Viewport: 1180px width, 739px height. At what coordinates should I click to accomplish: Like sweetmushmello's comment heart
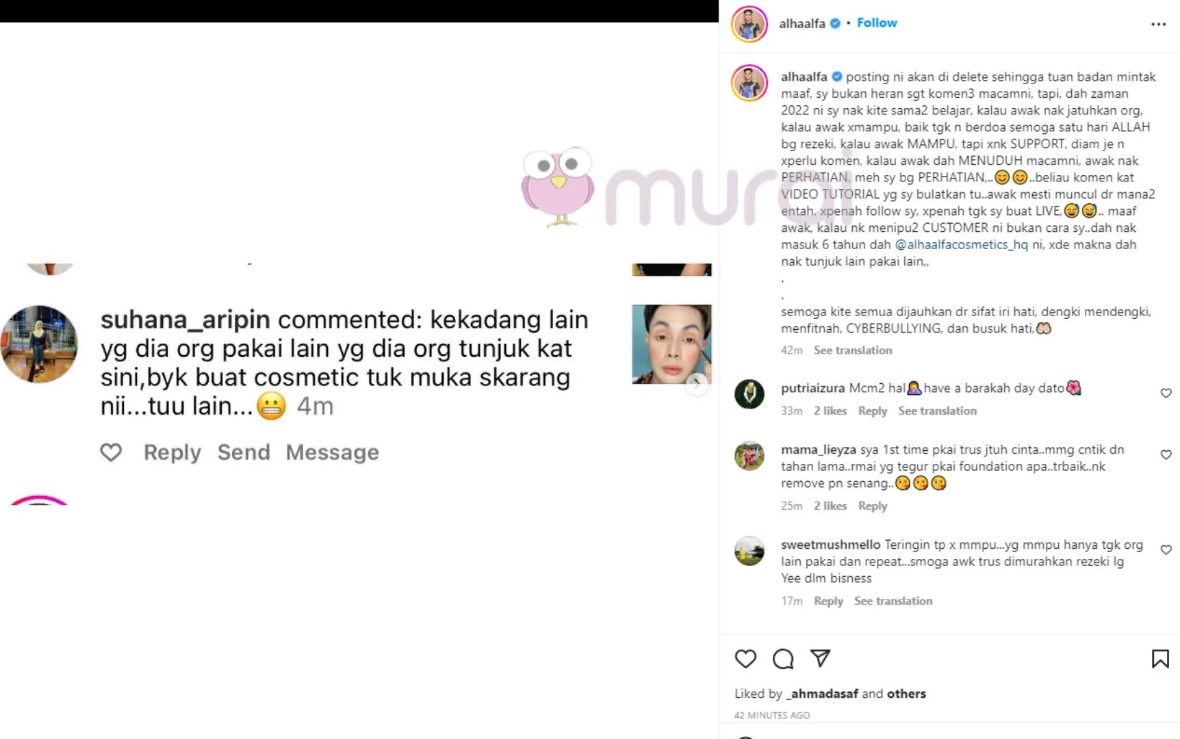click(1166, 549)
